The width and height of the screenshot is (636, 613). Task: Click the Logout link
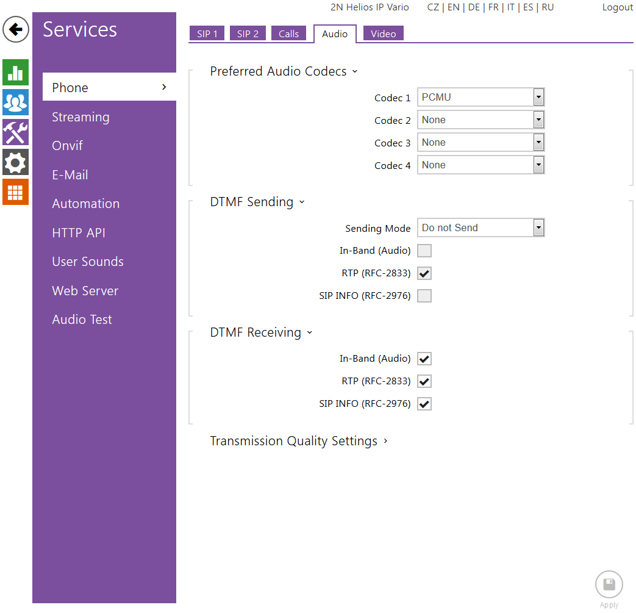pos(617,7)
